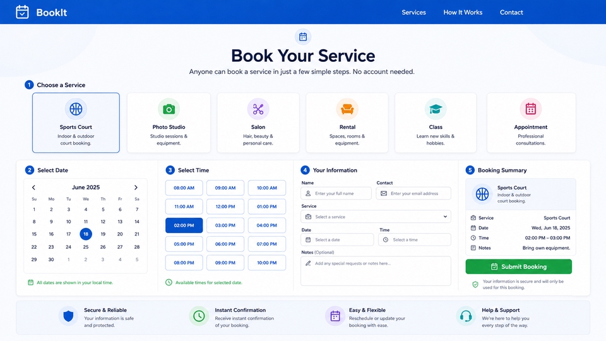
Task: Click the Notes row icon in summary
Action: tap(473, 248)
